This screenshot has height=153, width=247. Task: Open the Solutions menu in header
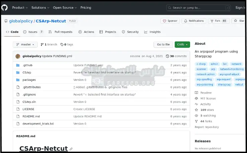40,7
